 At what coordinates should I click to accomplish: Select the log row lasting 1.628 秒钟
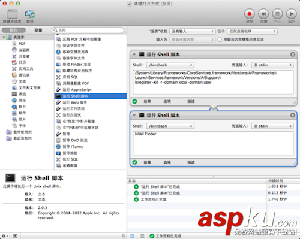point(213,187)
